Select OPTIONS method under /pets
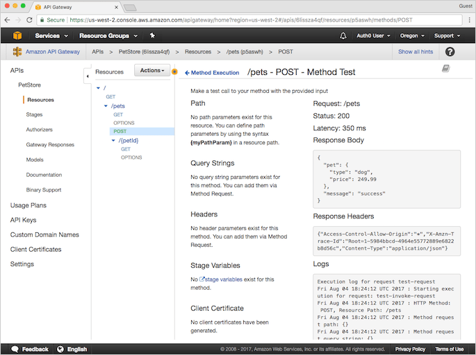Screen dimensions: 476x355 tap(124, 123)
